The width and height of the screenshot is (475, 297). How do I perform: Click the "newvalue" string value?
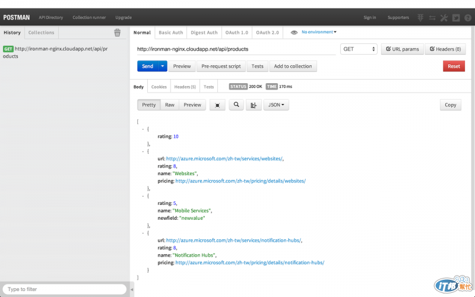pos(192,218)
